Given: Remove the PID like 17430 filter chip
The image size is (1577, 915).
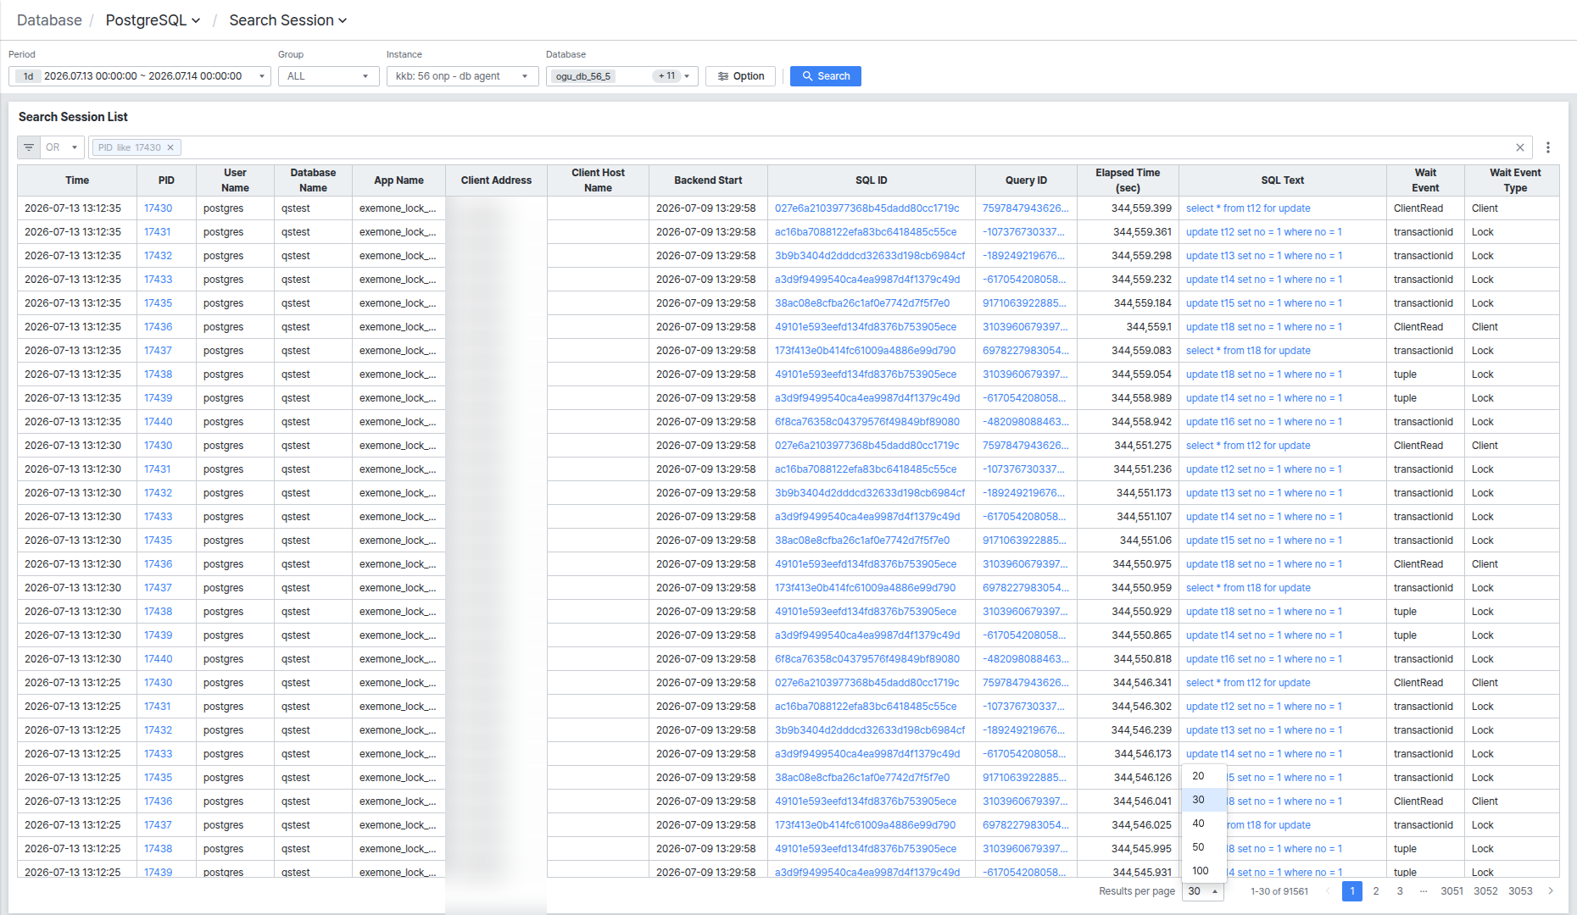Looking at the screenshot, I should [170, 147].
